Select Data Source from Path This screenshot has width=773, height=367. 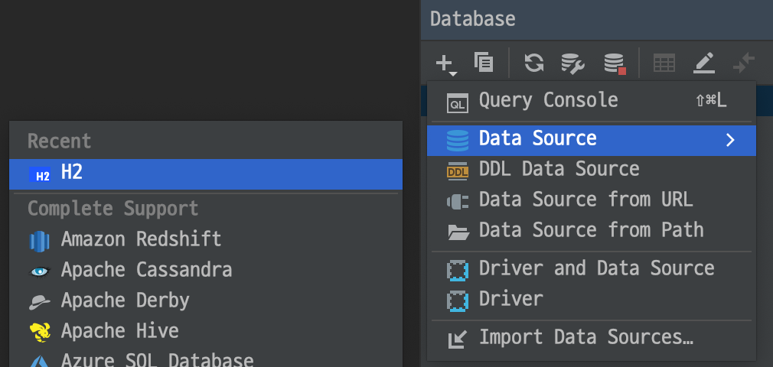[x=591, y=231]
